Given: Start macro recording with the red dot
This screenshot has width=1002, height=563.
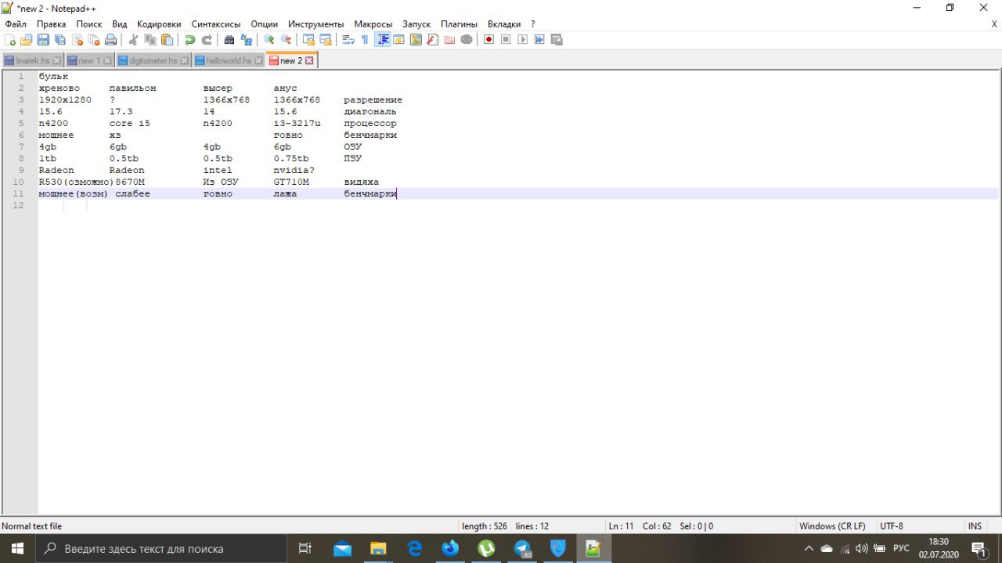Looking at the screenshot, I should [488, 40].
